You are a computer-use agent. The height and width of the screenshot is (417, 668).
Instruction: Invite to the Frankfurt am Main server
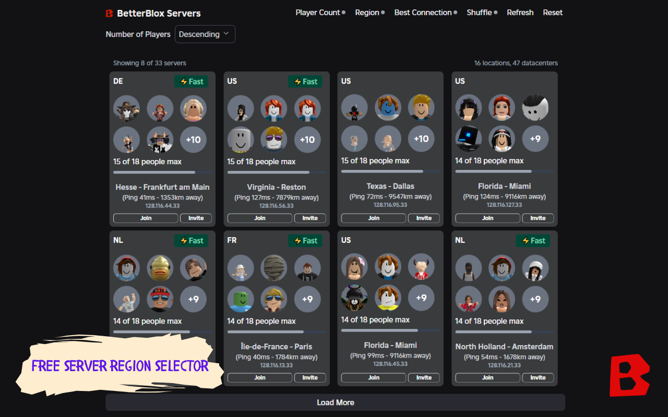click(x=196, y=218)
